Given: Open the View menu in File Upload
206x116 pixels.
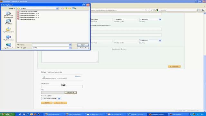Looking at the screenshot, I should pyautogui.click(x=74, y=8).
